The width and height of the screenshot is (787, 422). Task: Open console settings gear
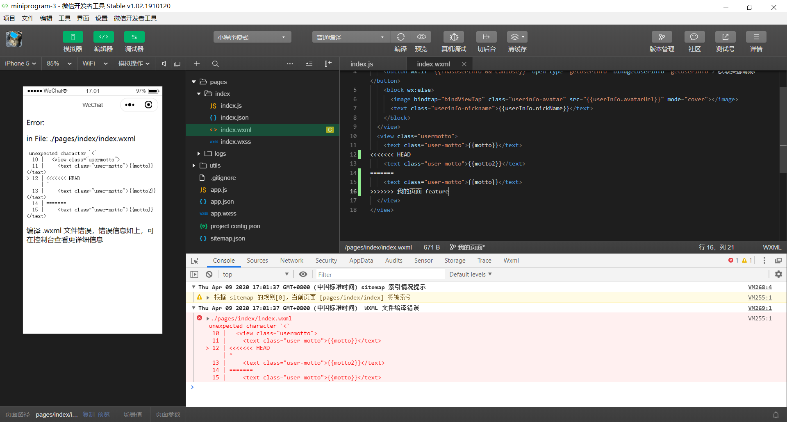(x=778, y=275)
